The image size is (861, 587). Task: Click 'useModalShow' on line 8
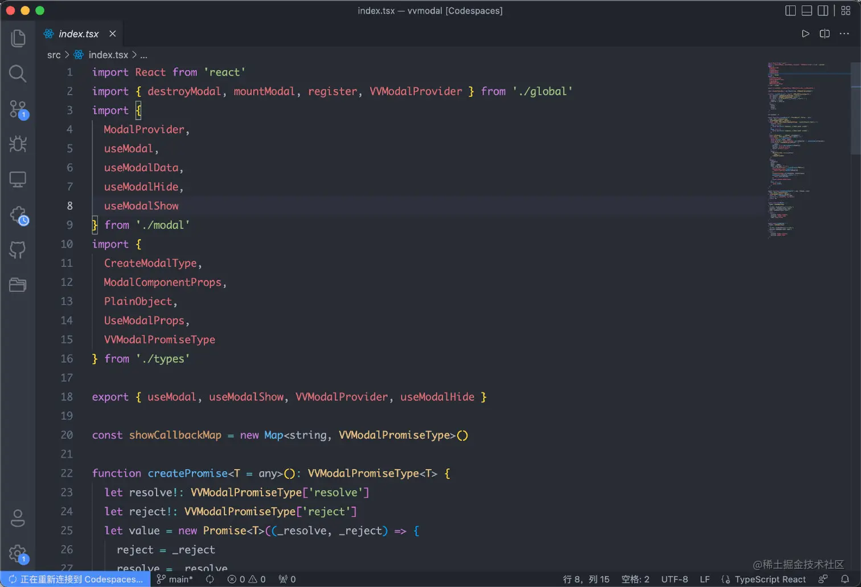141,206
